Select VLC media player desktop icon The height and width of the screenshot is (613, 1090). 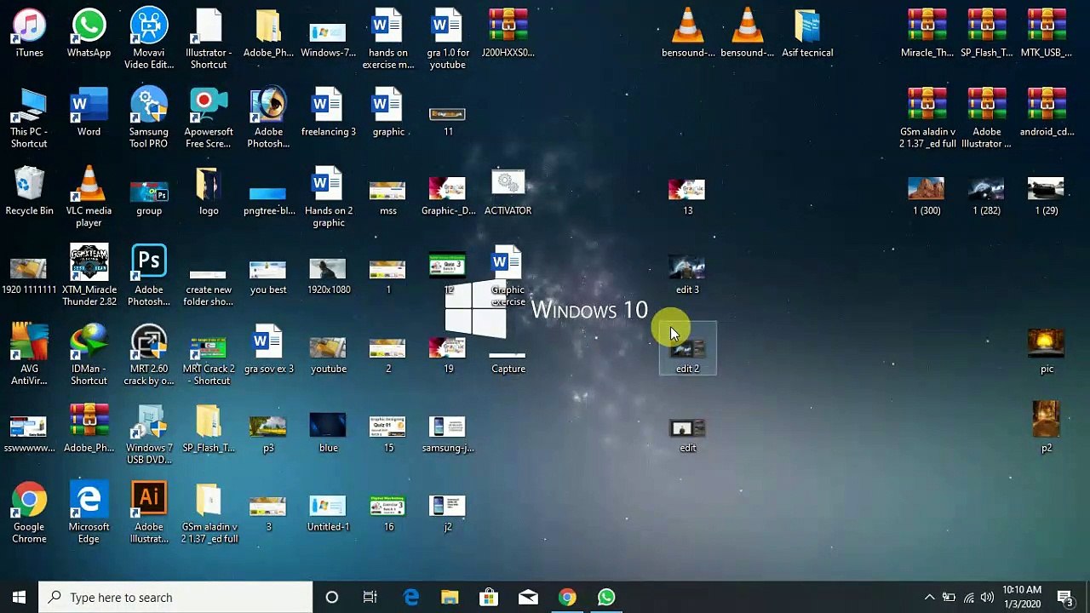(x=89, y=198)
